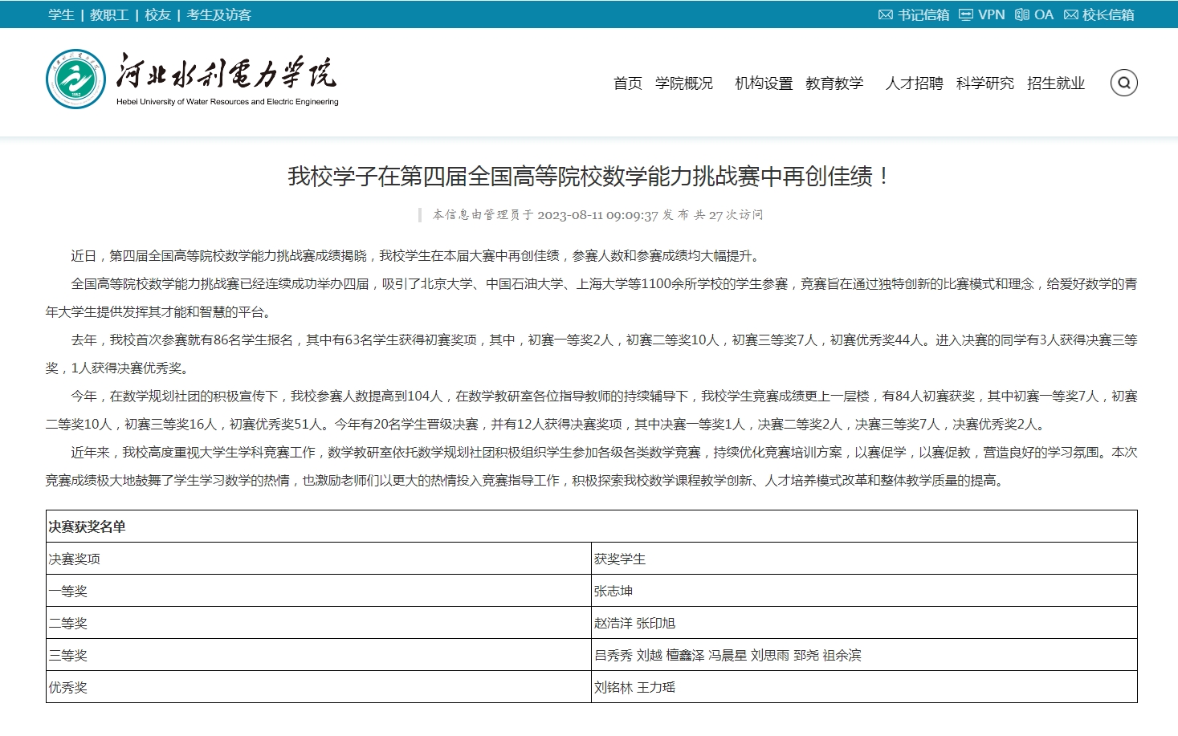
Task: Open the 教育教学 navigation menu
Action: pos(835,83)
